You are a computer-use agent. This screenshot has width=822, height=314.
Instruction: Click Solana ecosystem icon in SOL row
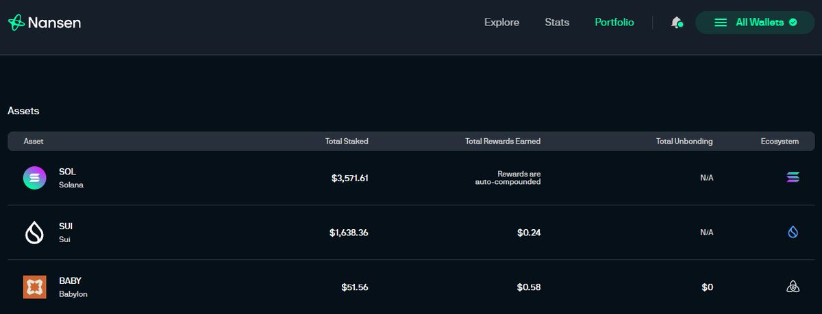point(793,178)
